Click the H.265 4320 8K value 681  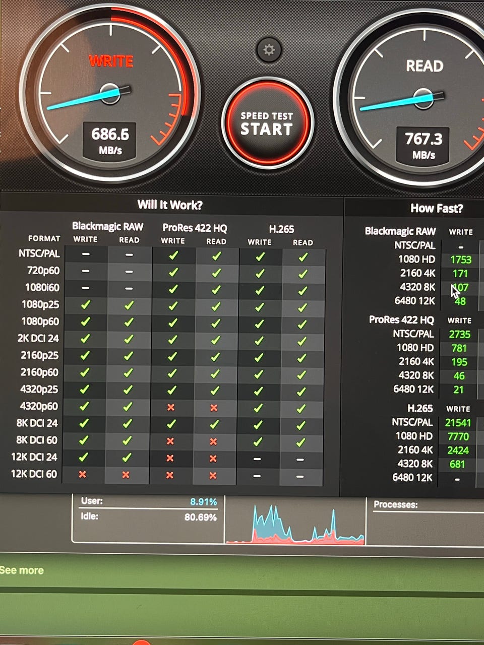pyautogui.click(x=457, y=464)
